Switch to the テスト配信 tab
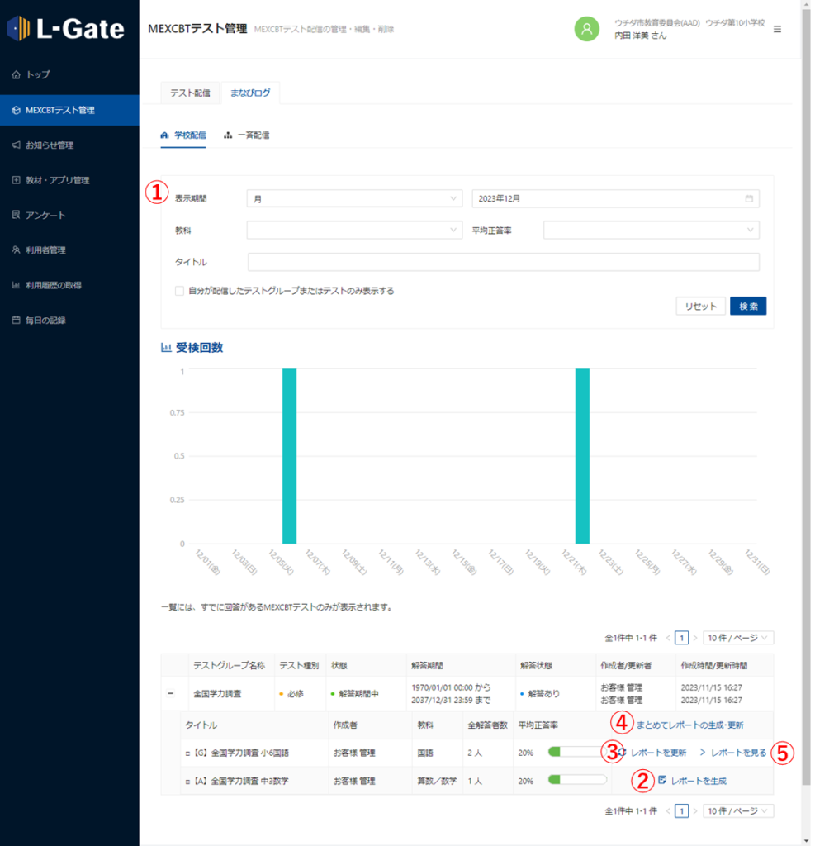 (190, 93)
